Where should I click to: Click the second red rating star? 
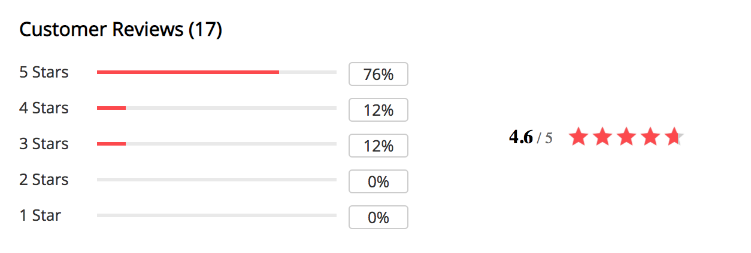tap(602, 137)
